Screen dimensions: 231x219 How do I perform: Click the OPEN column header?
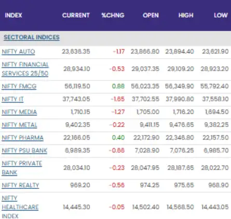point(151,15)
